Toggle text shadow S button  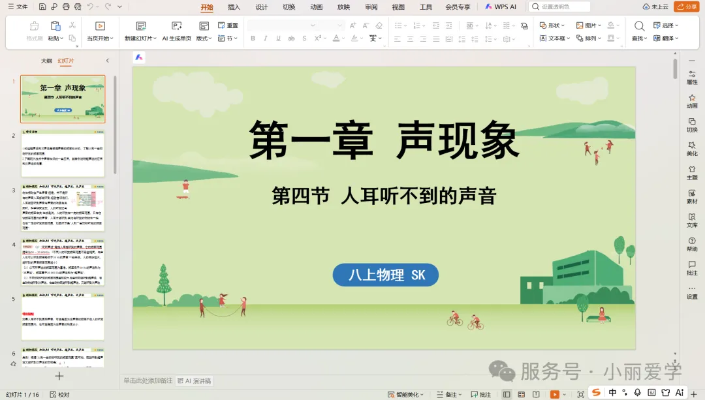point(304,38)
